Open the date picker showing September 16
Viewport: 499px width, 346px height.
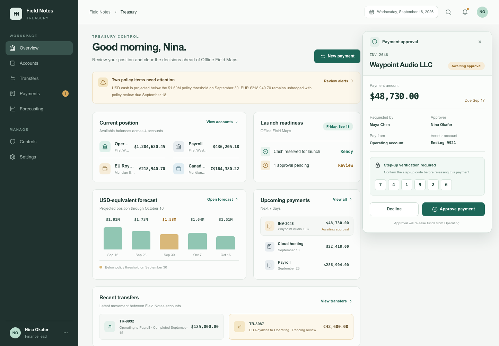[401, 12]
